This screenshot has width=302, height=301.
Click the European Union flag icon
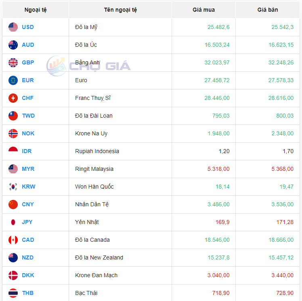pyautogui.click(x=13, y=80)
